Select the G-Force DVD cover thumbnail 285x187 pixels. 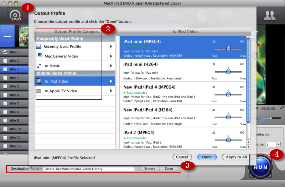[24, 36]
